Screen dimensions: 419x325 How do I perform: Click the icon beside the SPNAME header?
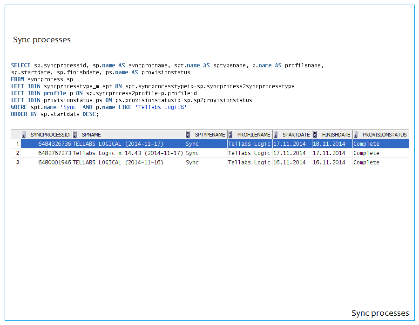coord(75,135)
